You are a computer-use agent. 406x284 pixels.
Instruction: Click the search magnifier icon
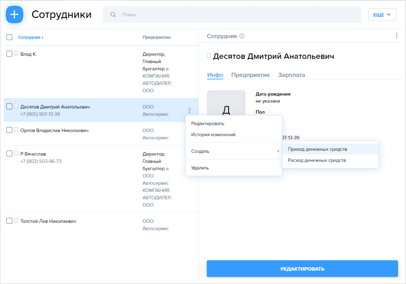pyautogui.click(x=113, y=15)
